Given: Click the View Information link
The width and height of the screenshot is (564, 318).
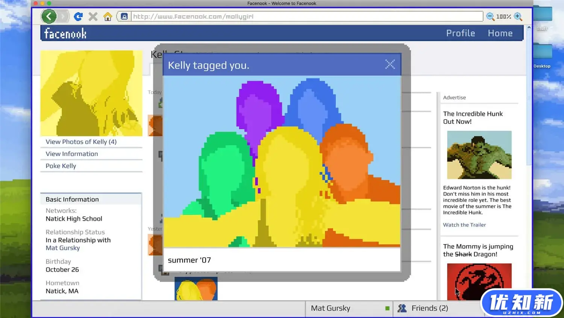Looking at the screenshot, I should click(x=71, y=154).
